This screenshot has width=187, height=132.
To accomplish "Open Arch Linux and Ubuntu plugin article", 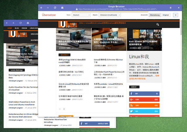I will coord(74,85).
